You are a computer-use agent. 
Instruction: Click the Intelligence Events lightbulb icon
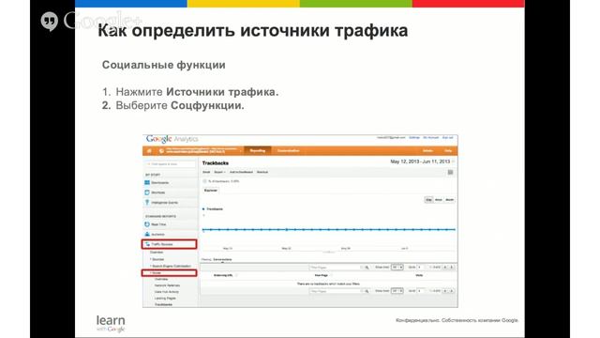(147, 203)
